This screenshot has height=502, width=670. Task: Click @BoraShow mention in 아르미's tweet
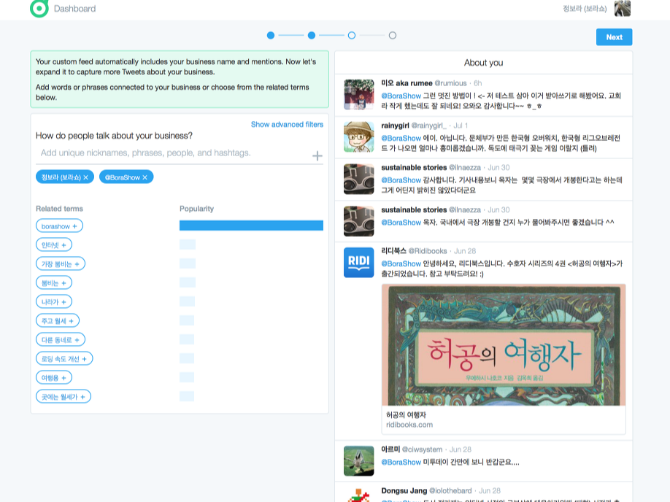click(x=401, y=463)
